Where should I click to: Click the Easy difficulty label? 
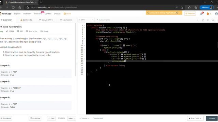[x=1, y=31]
